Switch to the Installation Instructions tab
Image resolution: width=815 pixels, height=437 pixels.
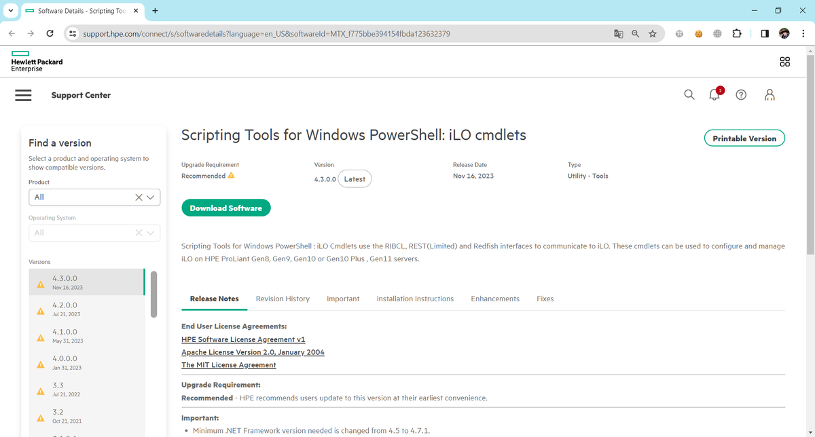point(415,299)
